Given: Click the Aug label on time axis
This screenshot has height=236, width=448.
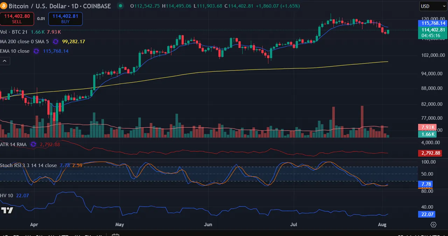Looking at the screenshot, I should coord(382,224).
